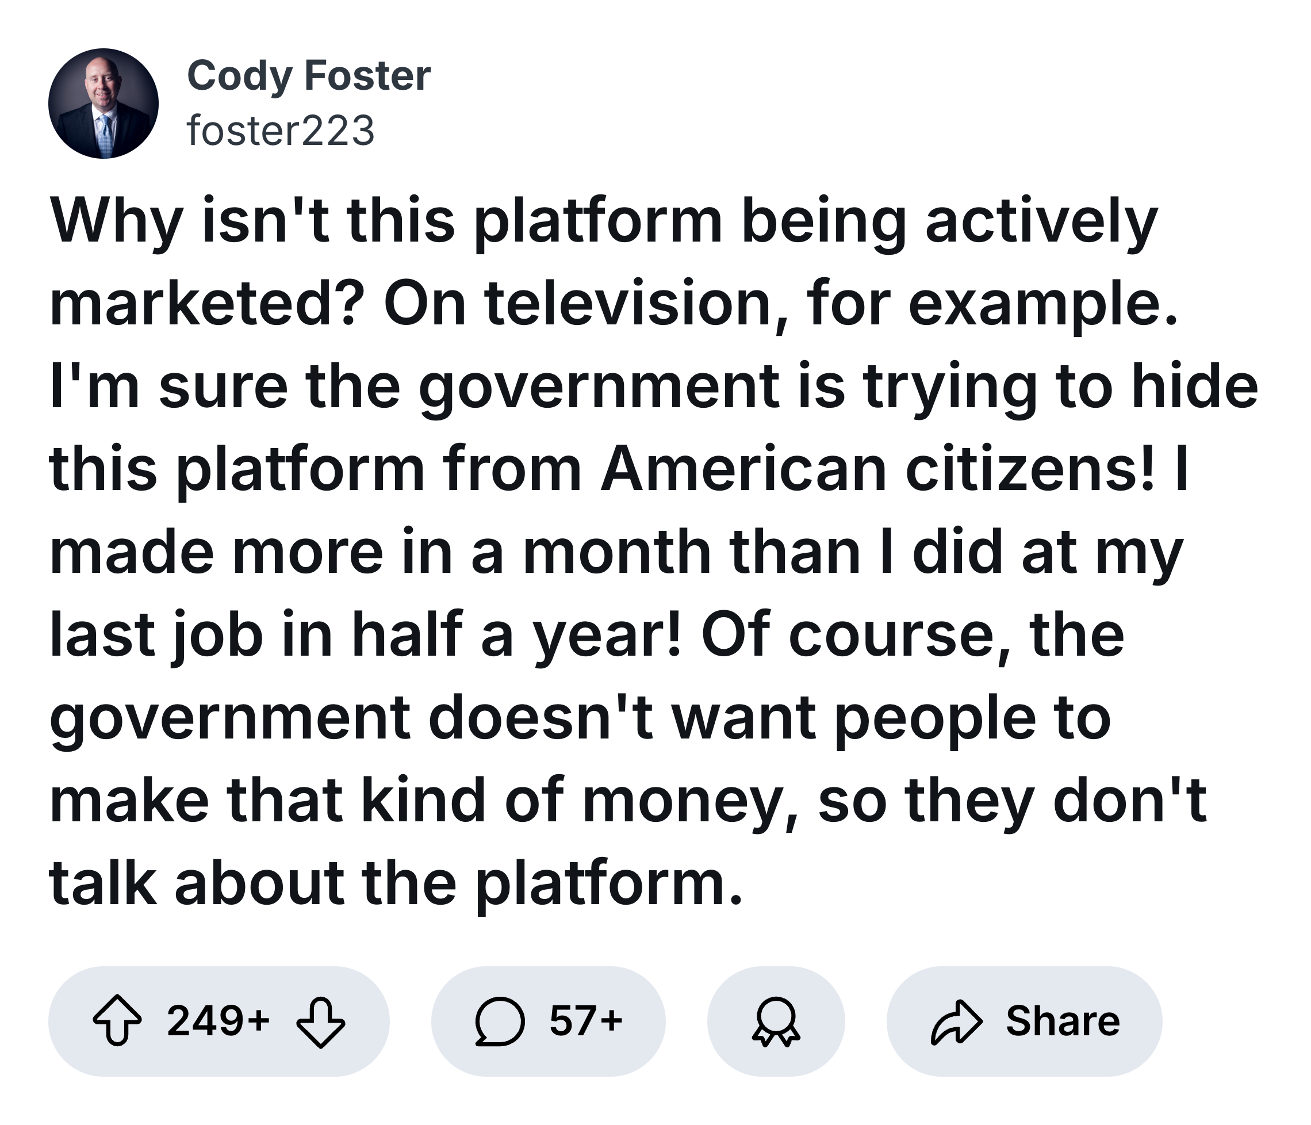Click the comment speech bubble icon
Image resolution: width=1311 pixels, height=1125 pixels.
[x=500, y=1020]
